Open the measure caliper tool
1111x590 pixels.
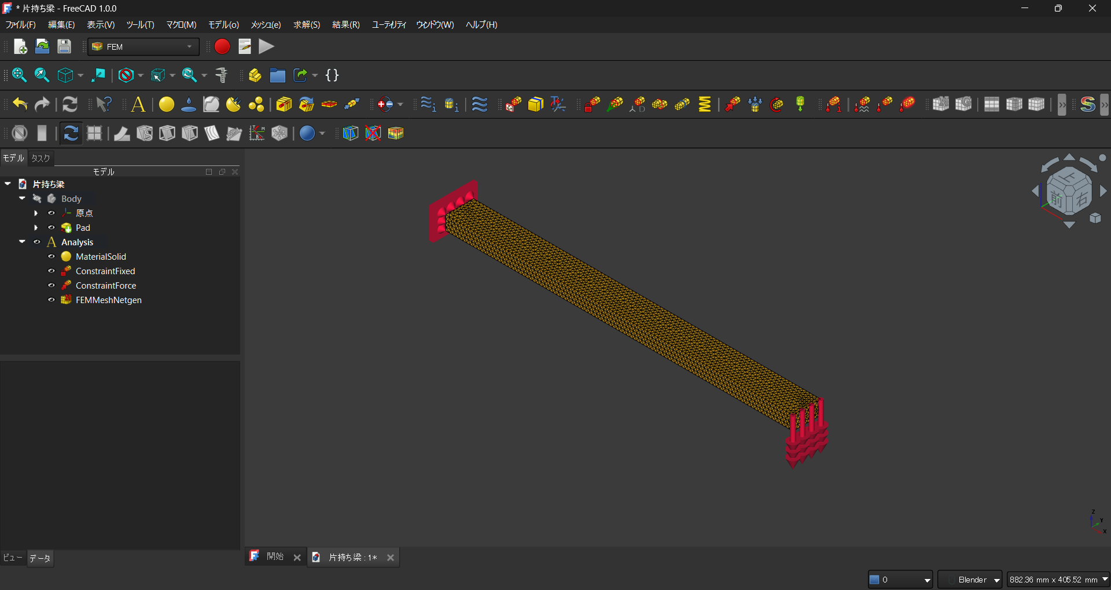(221, 75)
